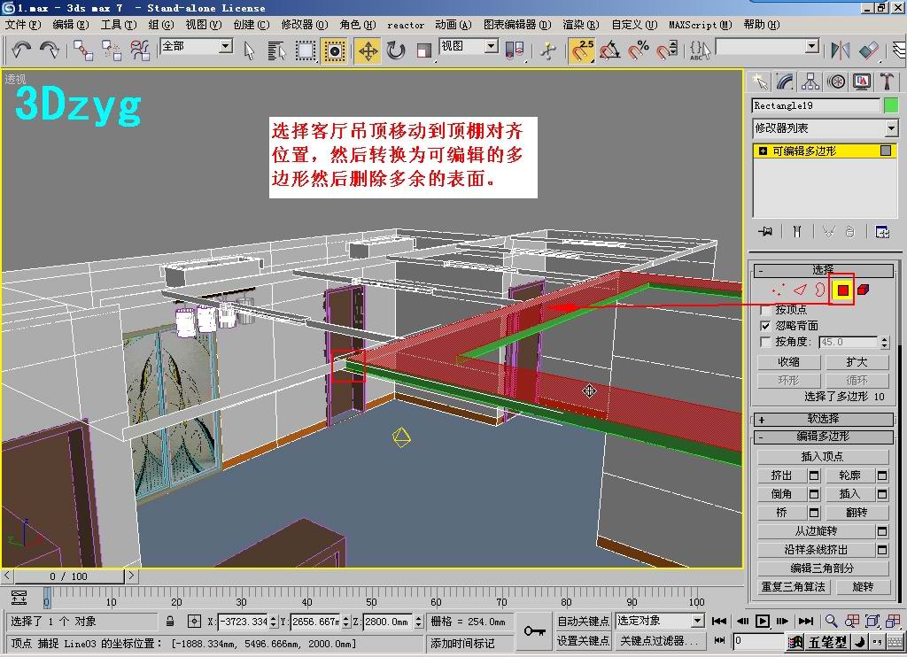Open the 修改器列表 dropdown
The width and height of the screenshot is (907, 657).
891,128
